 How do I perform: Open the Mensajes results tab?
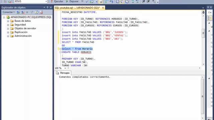click(63, 73)
